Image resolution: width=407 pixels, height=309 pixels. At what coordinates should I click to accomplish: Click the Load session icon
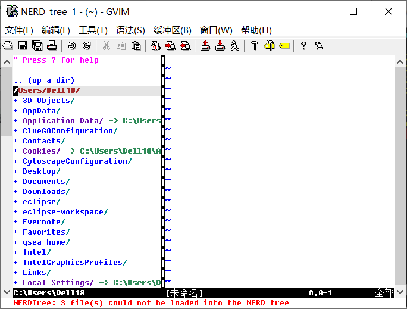[205, 46]
